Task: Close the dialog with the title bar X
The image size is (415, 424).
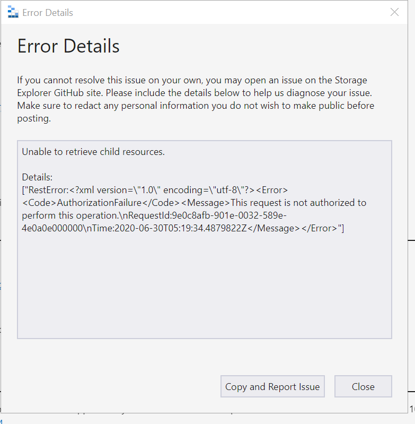Action: click(394, 12)
